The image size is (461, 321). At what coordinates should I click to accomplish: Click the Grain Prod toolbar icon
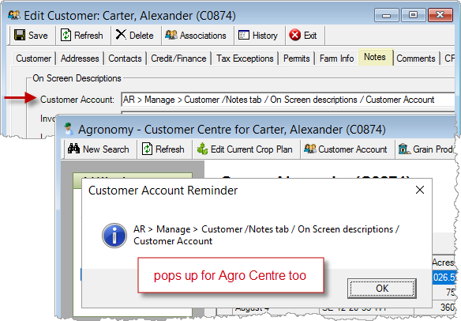click(404, 149)
